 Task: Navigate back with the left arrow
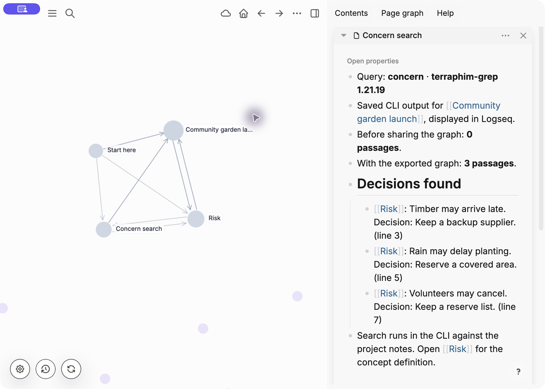(261, 13)
